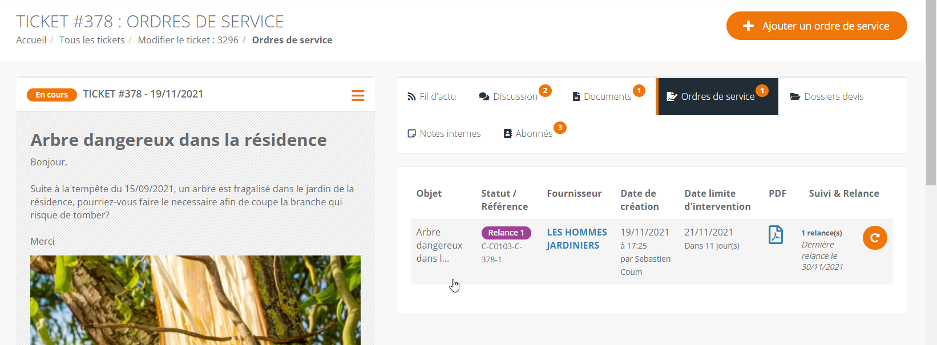Open the Documents tab
937x345 pixels.
(x=607, y=97)
